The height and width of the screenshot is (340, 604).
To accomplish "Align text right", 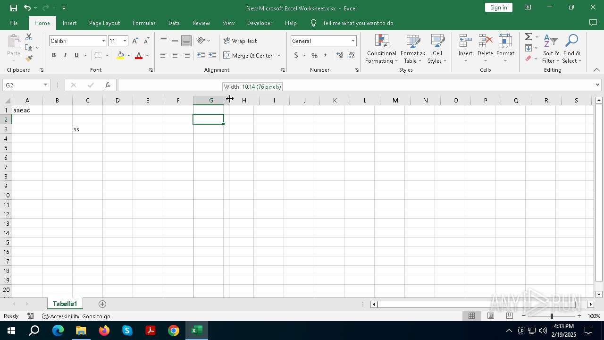I will [x=186, y=55].
